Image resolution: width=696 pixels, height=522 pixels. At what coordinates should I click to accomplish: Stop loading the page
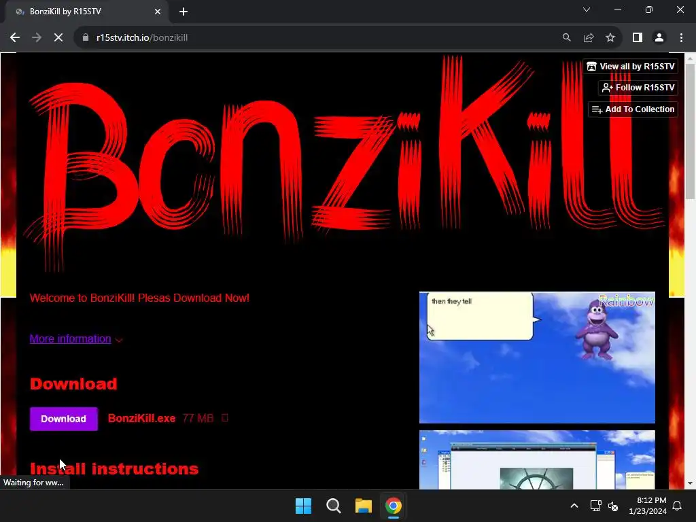tap(58, 38)
